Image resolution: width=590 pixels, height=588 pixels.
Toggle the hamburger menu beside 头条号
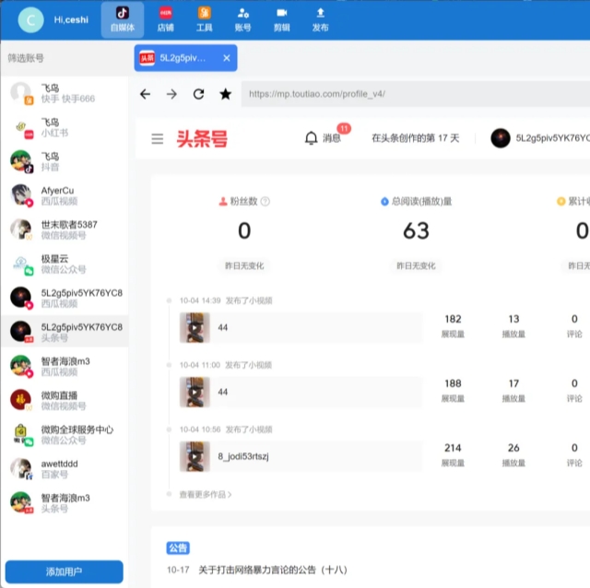[x=158, y=139]
